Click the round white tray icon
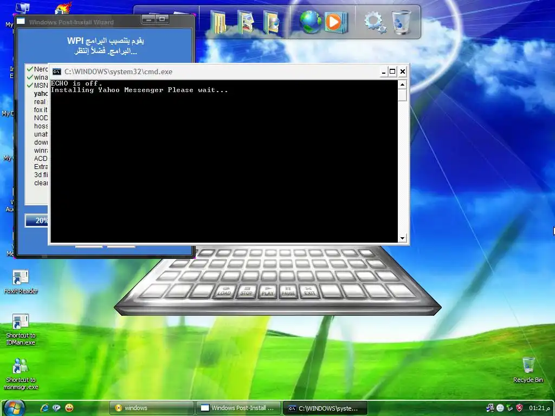 [500, 408]
